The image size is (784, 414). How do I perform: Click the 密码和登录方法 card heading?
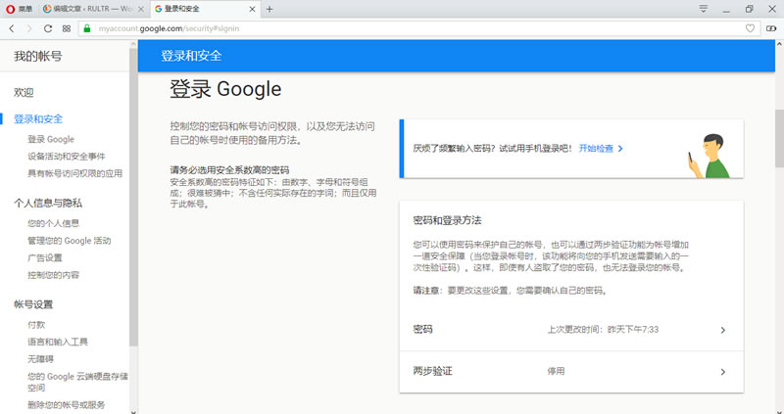447,220
